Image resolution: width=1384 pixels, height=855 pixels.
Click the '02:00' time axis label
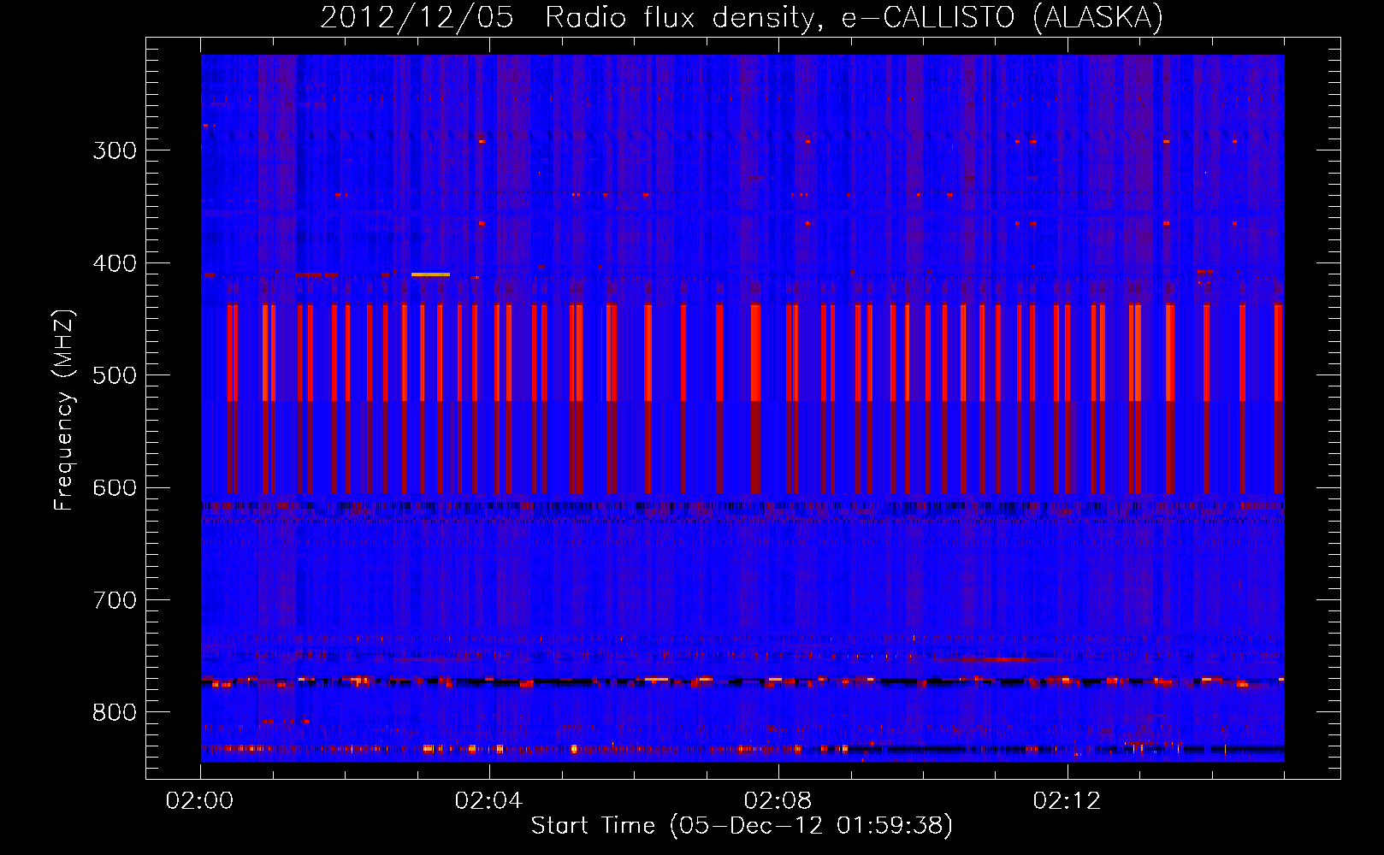tap(200, 800)
